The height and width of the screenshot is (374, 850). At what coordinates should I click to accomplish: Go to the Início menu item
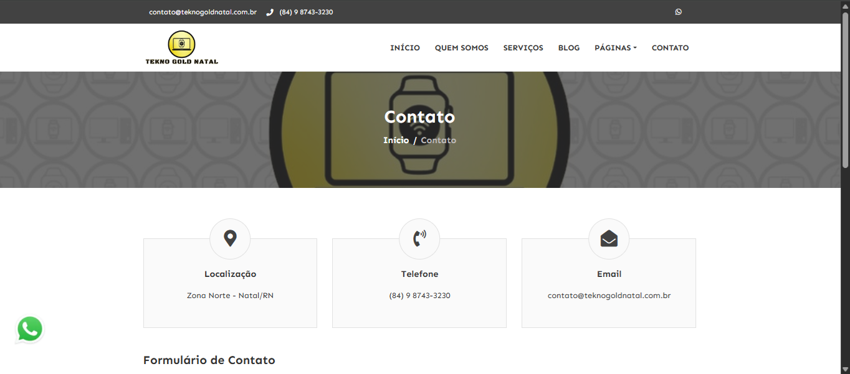click(x=404, y=48)
